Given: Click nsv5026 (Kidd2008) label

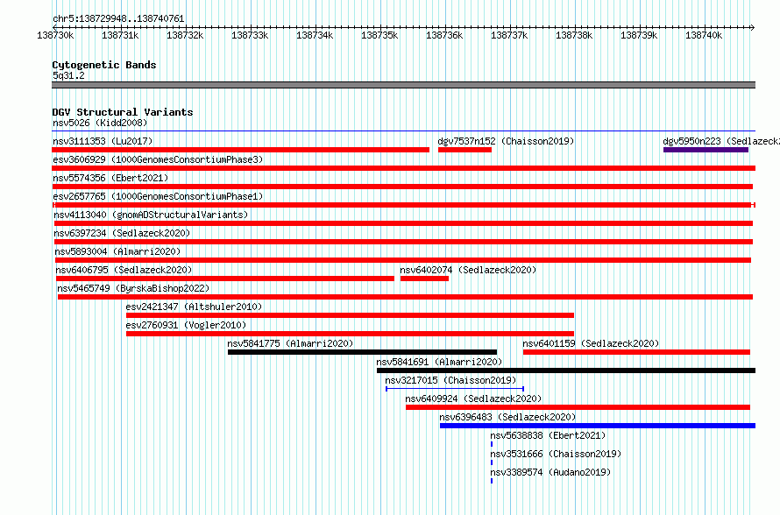Looking at the screenshot, I should 100,123.
